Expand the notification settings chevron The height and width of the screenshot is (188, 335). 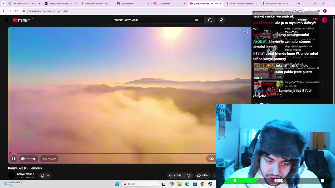48,175
